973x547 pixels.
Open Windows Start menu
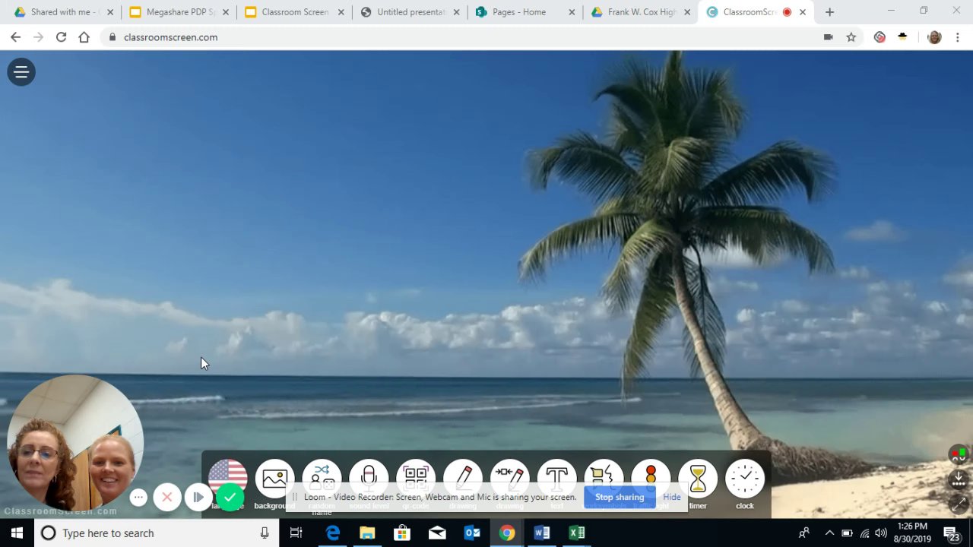(17, 533)
